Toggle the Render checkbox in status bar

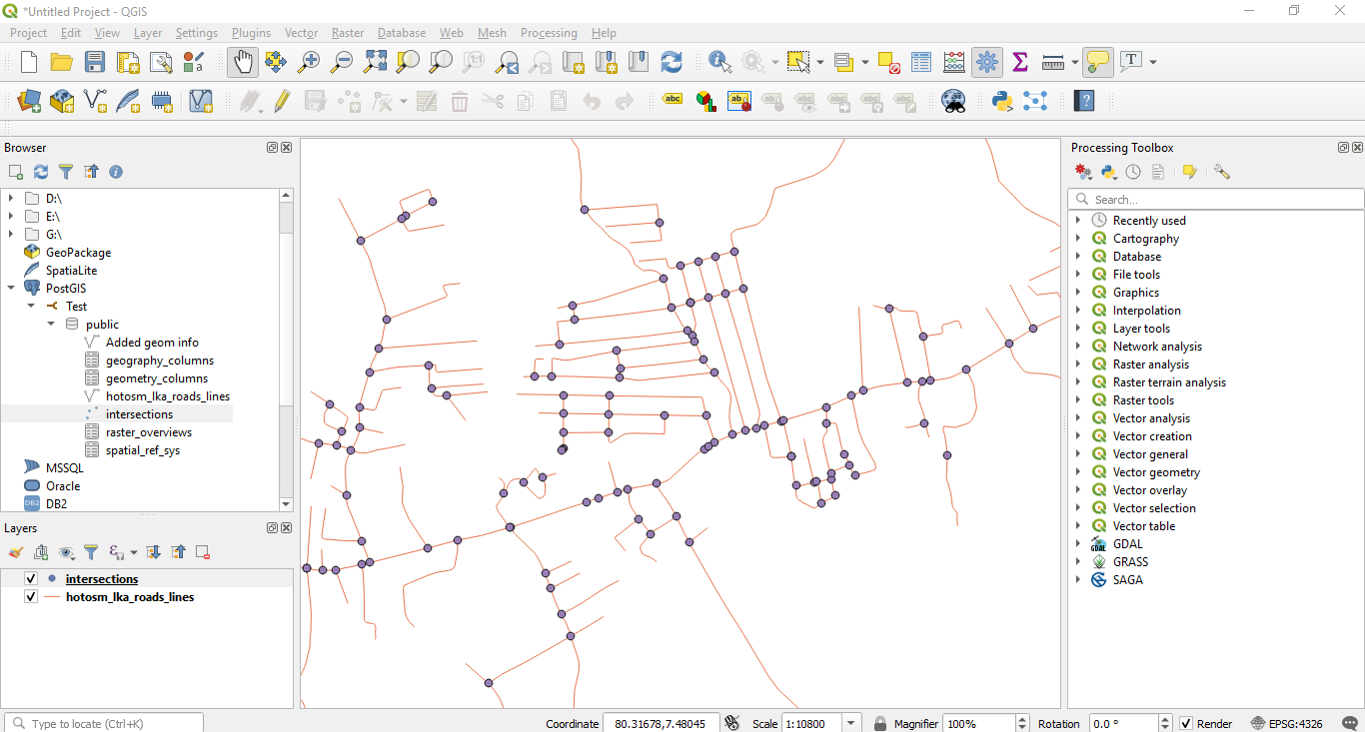coord(1186,724)
